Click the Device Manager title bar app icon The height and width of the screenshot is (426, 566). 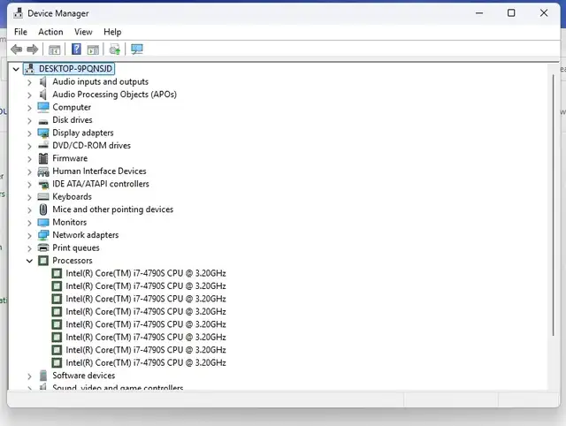coord(18,13)
